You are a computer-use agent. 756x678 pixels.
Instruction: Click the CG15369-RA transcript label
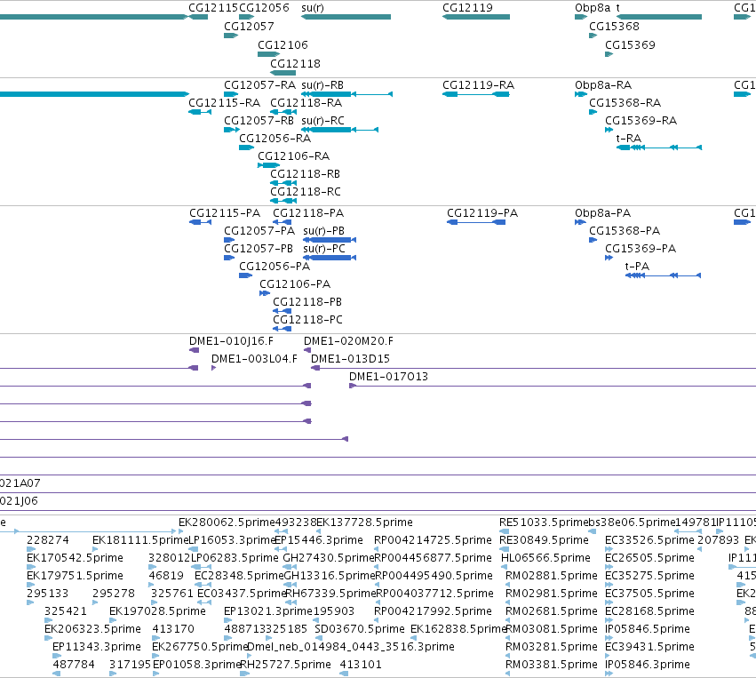[x=641, y=121]
